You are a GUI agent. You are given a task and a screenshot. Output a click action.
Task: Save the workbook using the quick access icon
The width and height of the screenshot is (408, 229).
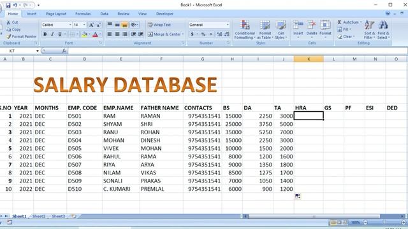[x=8, y=5]
